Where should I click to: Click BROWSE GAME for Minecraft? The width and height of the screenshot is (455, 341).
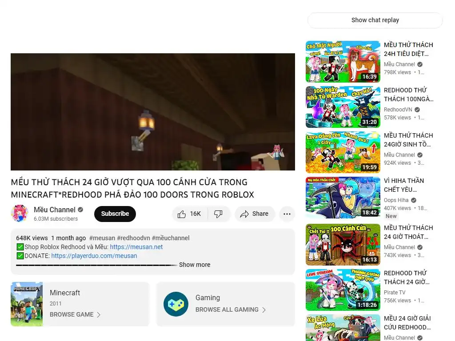[x=72, y=315]
